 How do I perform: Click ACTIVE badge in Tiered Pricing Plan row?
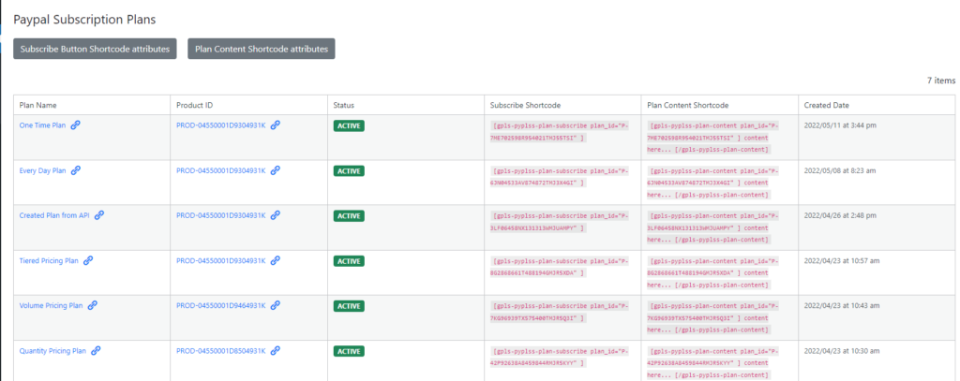tap(349, 260)
